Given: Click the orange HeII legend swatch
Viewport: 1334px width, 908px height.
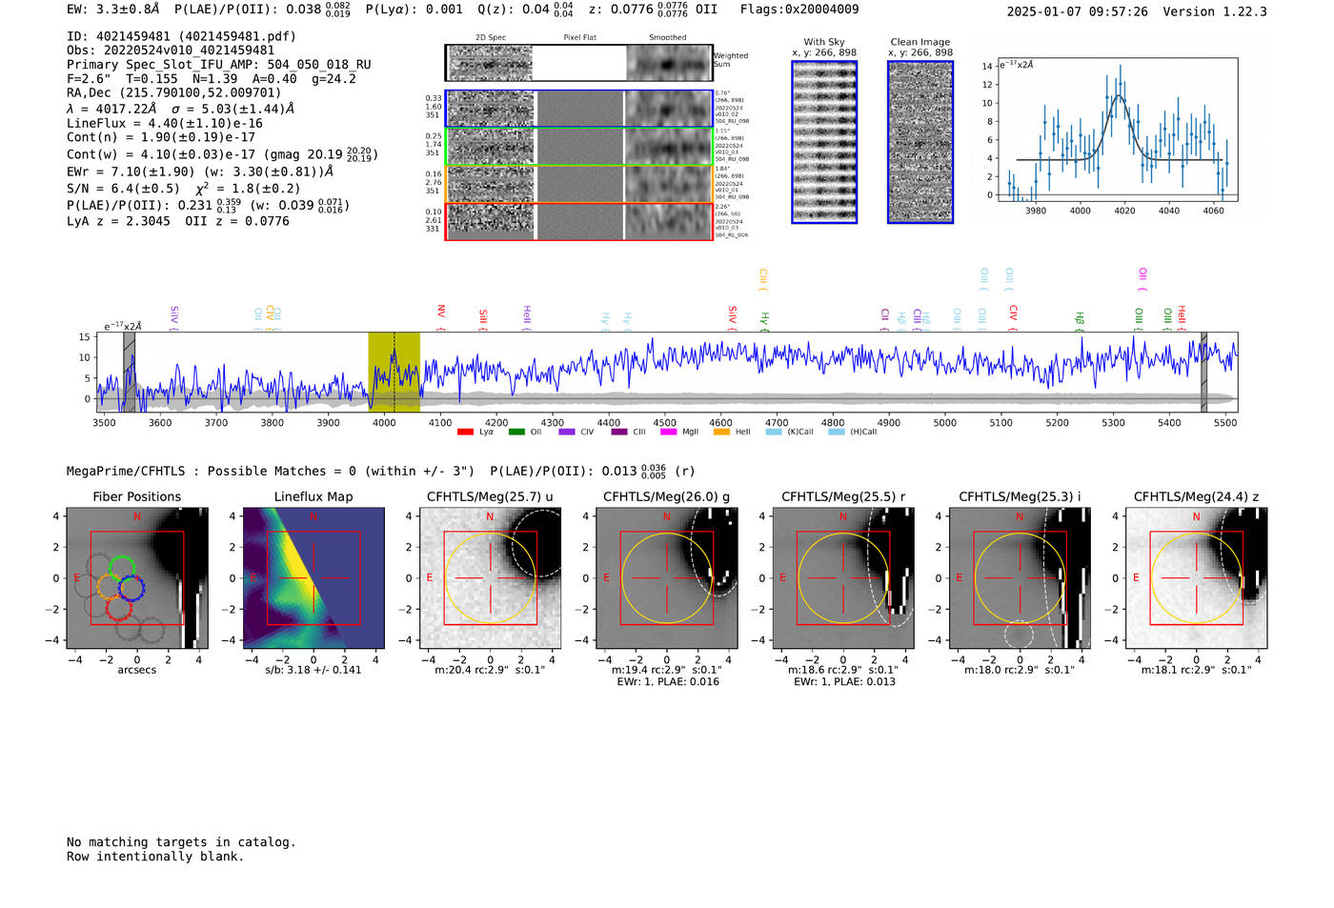Looking at the screenshot, I should 721,432.
